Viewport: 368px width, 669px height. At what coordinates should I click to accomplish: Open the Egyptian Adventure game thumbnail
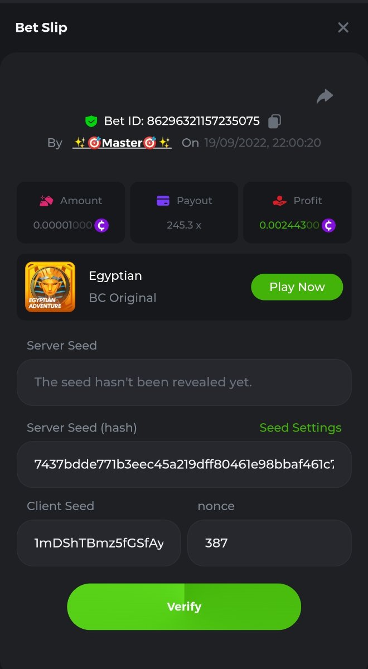(x=50, y=287)
